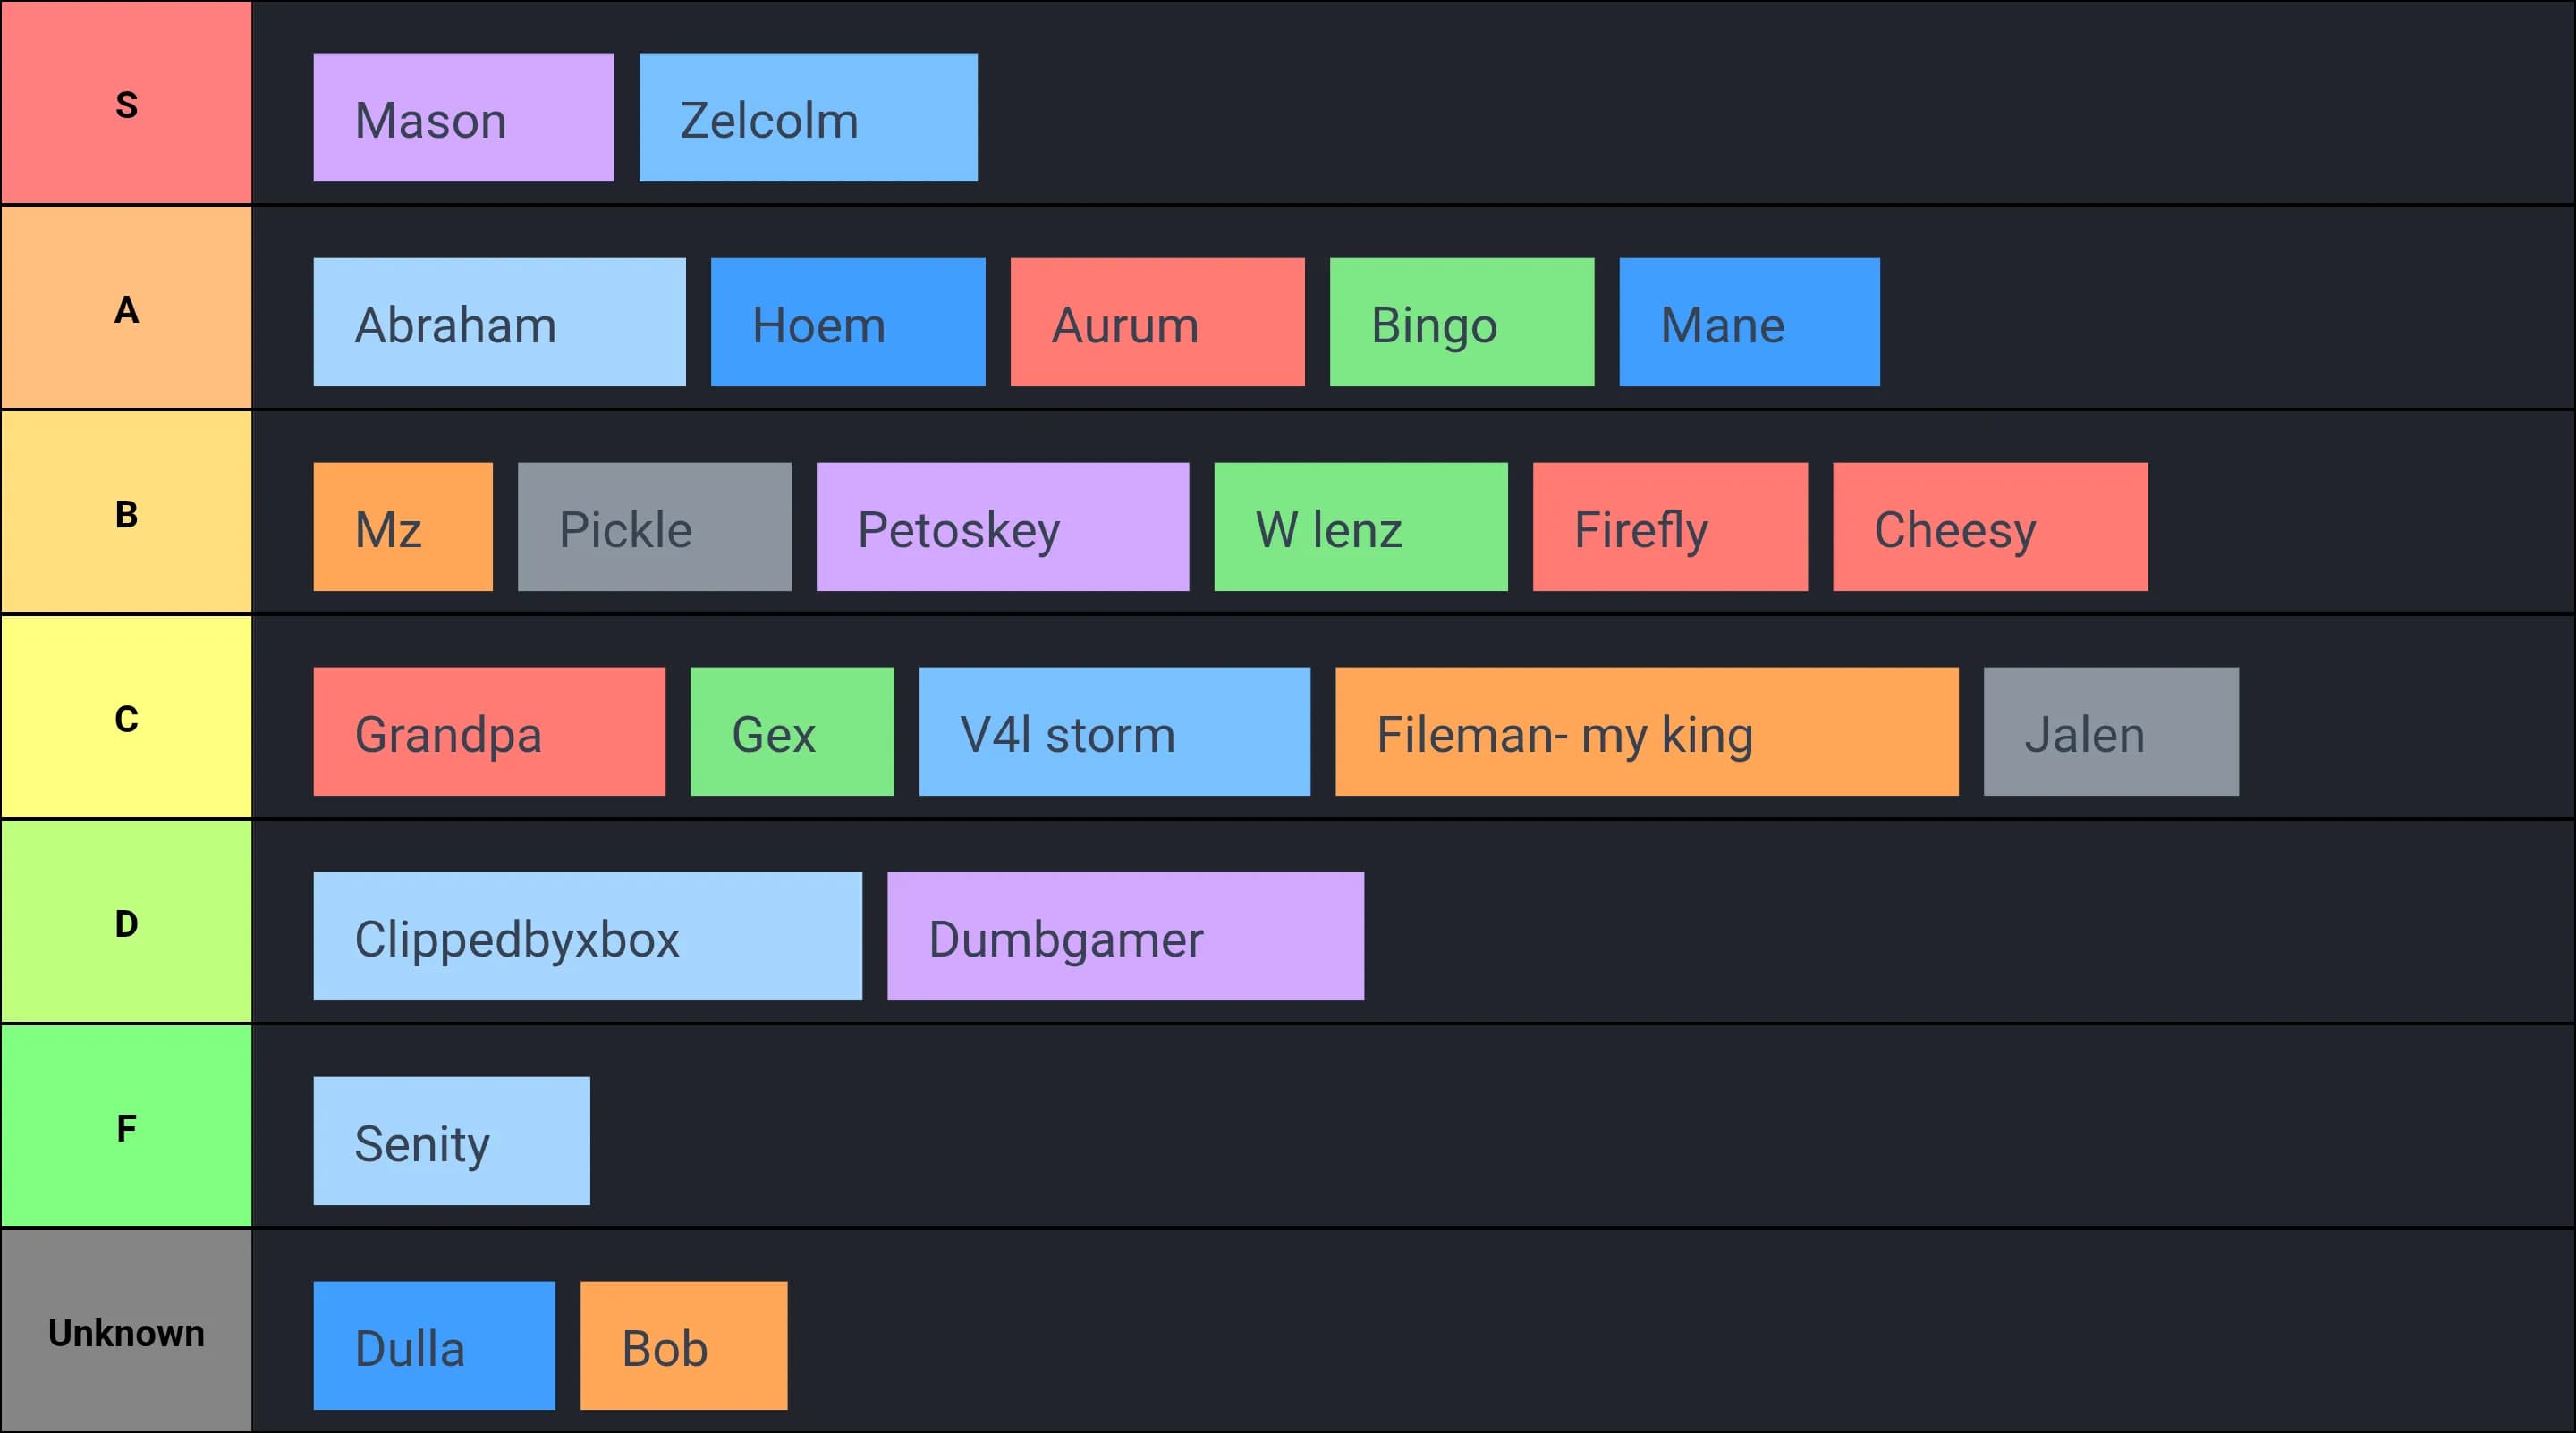Select the Hoem item
2576x1433 pixels.
(847, 323)
